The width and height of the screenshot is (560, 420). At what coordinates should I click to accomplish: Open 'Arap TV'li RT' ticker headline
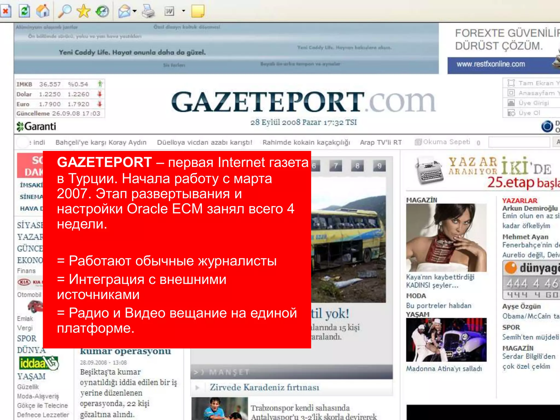point(381,142)
